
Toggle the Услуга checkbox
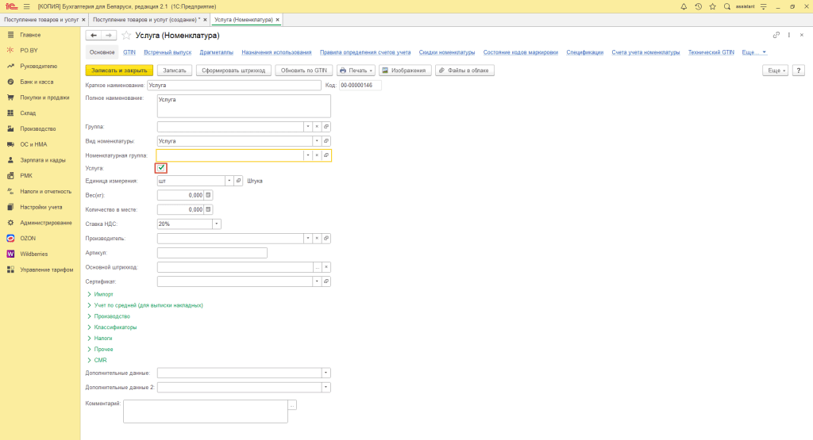click(x=162, y=168)
